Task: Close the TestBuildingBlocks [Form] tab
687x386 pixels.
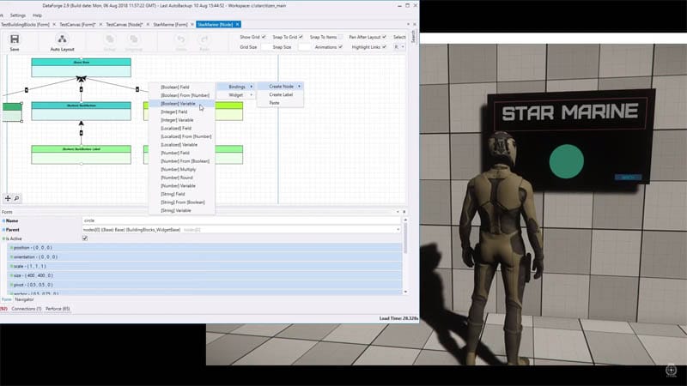Action: click(x=54, y=25)
